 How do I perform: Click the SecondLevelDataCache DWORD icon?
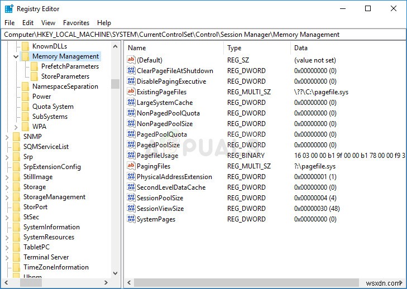click(131, 187)
